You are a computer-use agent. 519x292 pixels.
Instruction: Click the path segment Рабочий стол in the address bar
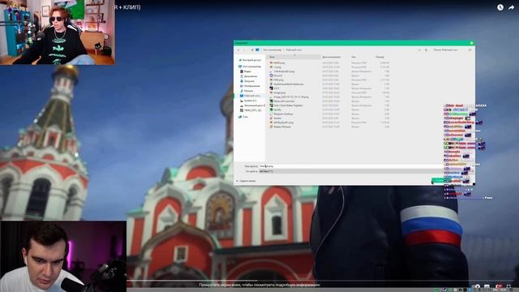coord(294,50)
